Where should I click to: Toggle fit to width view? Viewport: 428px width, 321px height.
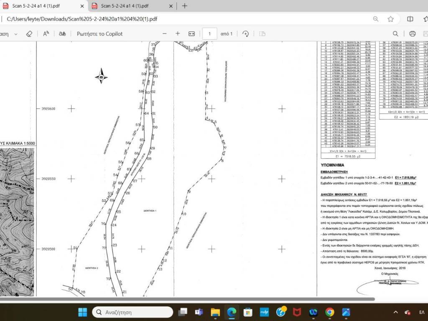[x=192, y=34]
